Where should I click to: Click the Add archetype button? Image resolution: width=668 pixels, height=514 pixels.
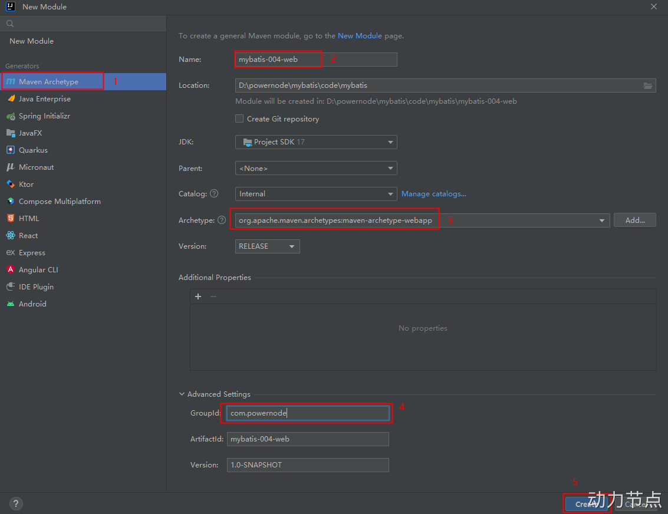tap(635, 220)
